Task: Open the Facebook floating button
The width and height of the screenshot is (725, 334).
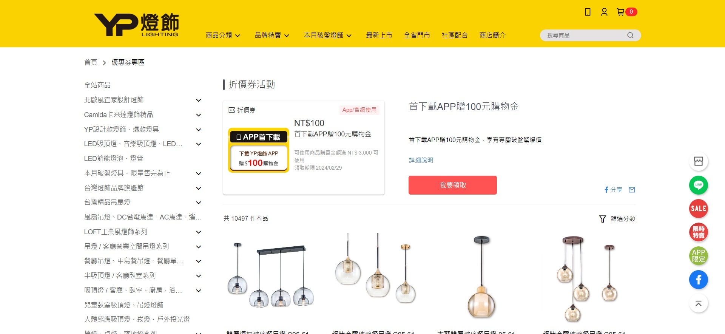Action: 699,280
